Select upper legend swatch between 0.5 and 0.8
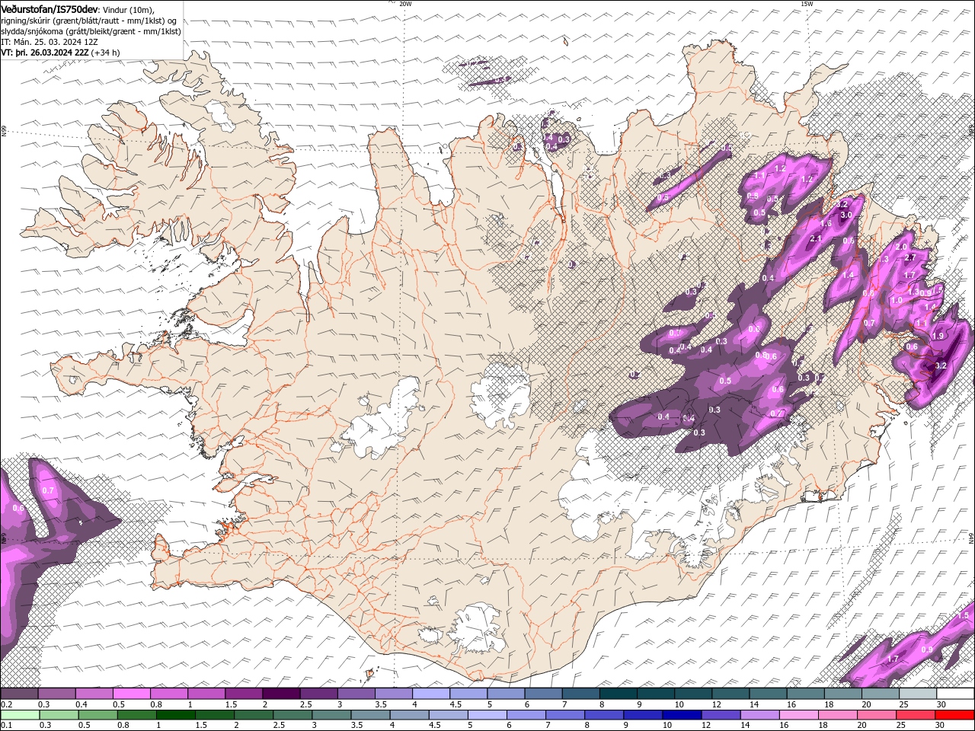Image resolution: width=975 pixels, height=731 pixels. (132, 694)
